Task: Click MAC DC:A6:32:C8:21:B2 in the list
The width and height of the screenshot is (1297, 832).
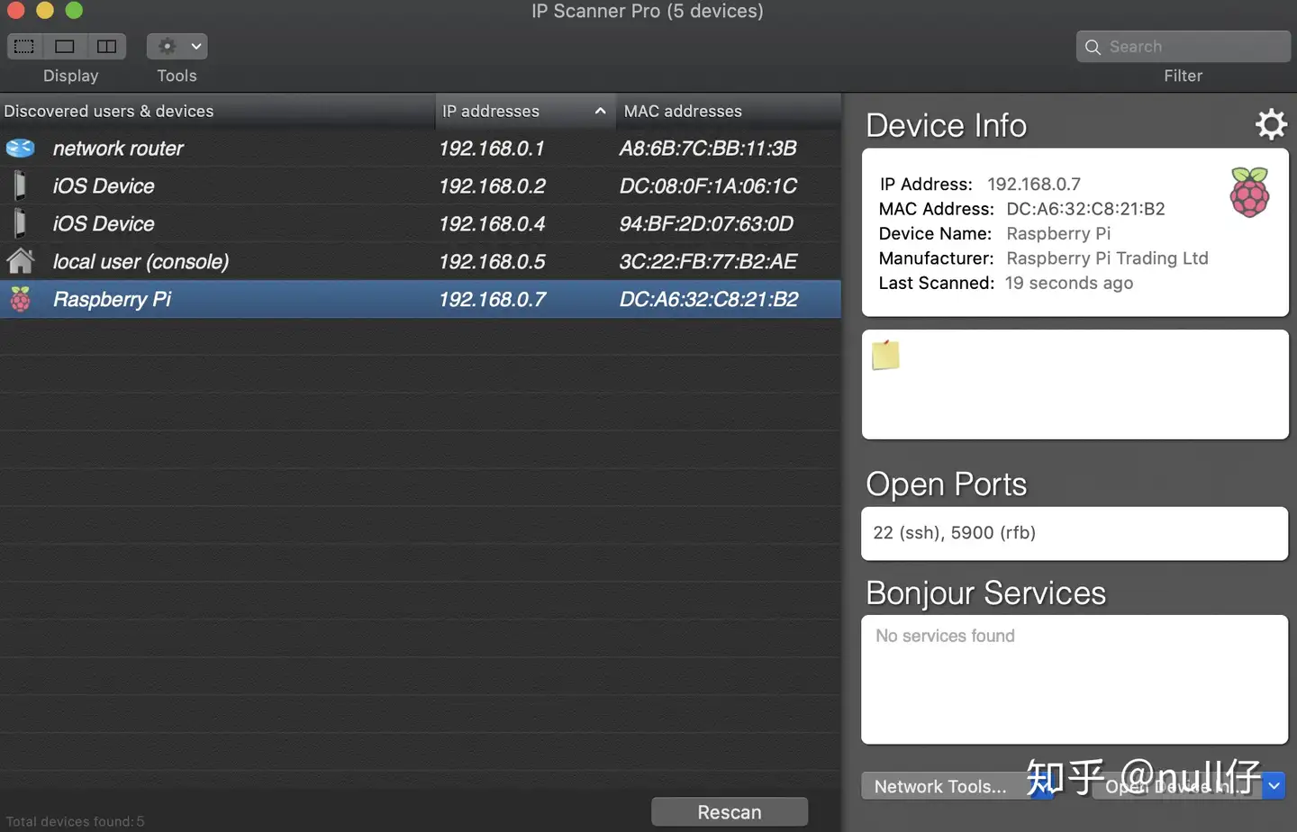Action: click(709, 299)
